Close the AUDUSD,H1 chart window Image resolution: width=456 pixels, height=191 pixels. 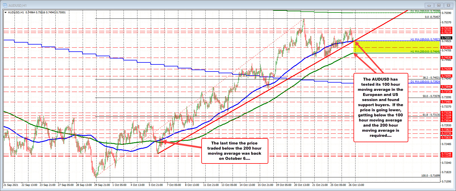[449, 5]
